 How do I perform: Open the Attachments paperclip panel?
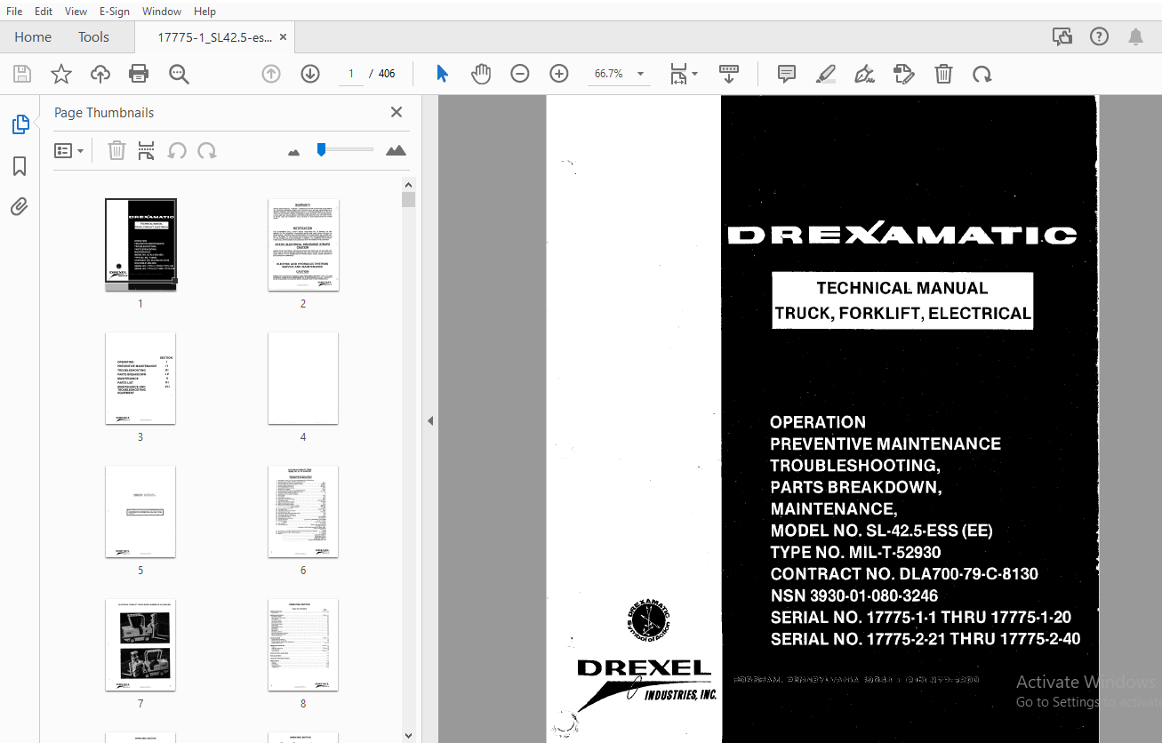click(20, 207)
